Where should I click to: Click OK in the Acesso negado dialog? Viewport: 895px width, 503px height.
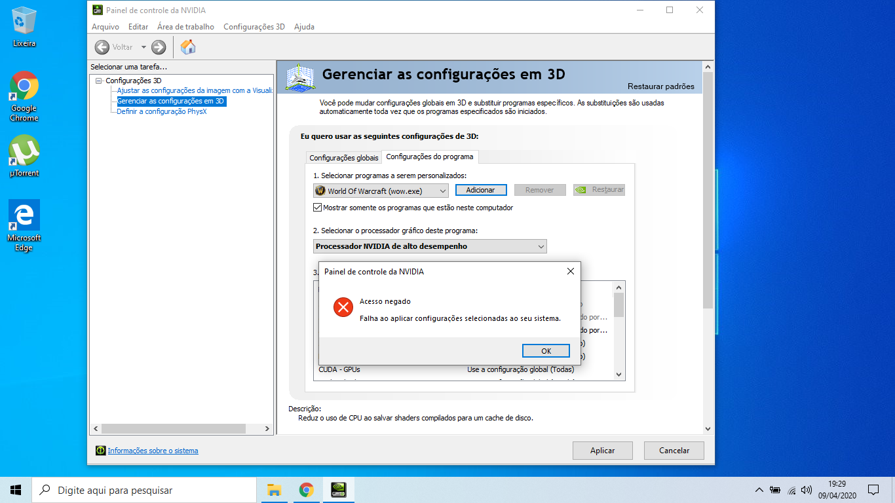coord(546,351)
